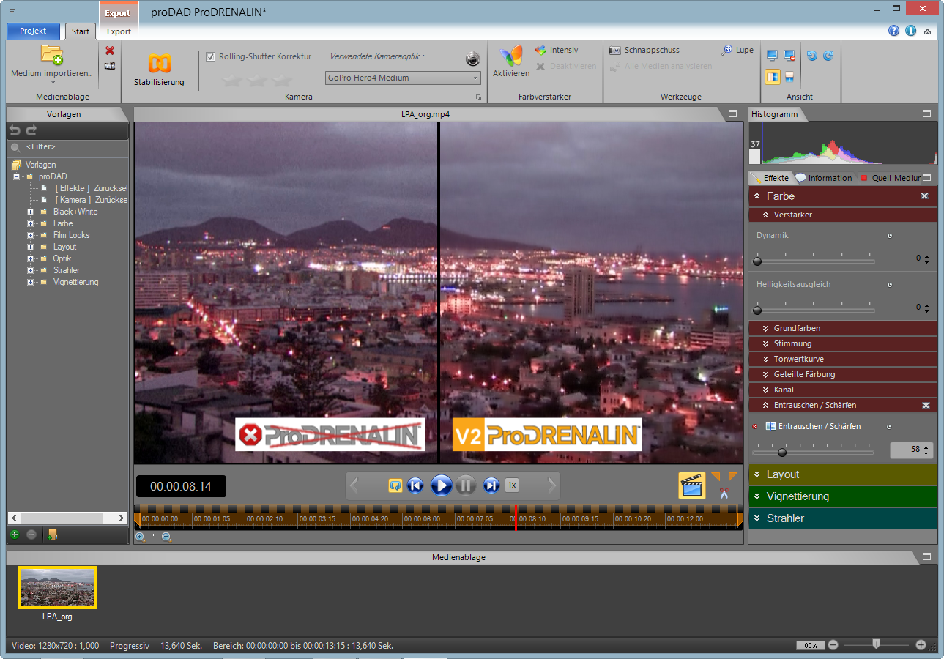Viewport: 944px width, 659px height.
Task: Open the Projekt tab
Action: point(33,31)
